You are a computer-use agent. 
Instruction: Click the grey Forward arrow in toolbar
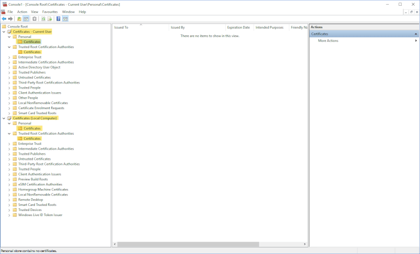coord(10,19)
